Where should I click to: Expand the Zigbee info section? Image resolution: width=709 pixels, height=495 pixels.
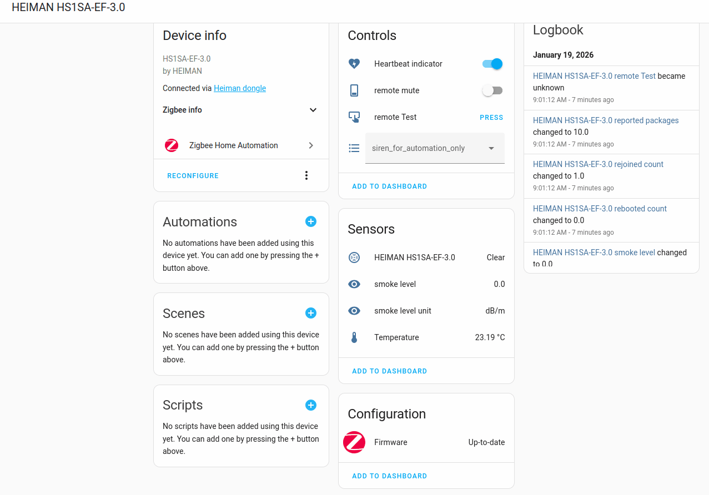pos(313,110)
